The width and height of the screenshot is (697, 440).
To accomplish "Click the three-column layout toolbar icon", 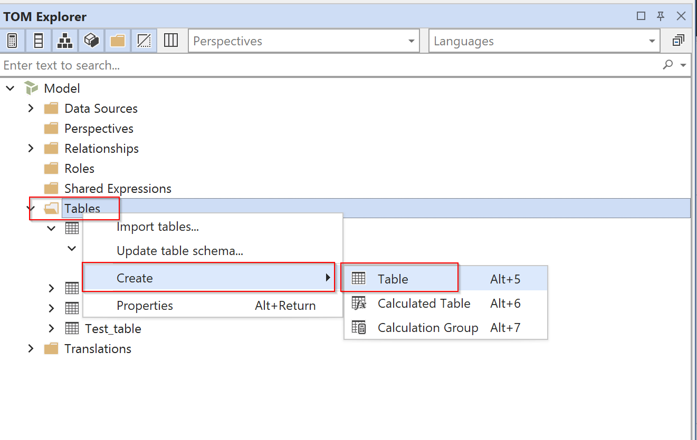I will pyautogui.click(x=171, y=41).
